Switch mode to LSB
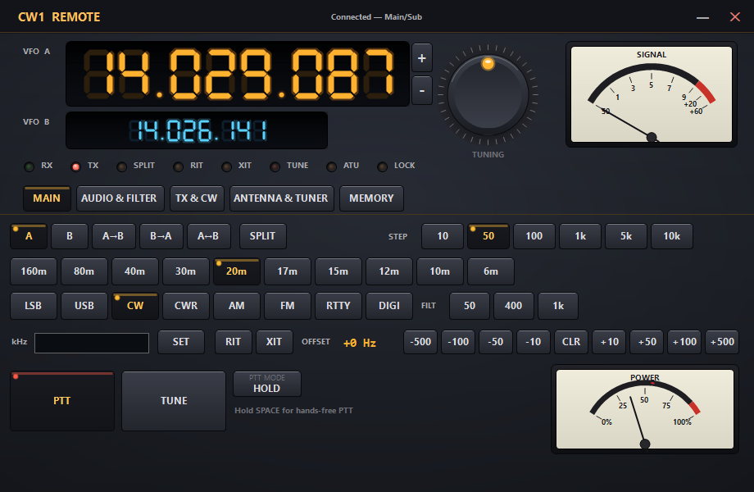The image size is (754, 492). [x=34, y=306]
